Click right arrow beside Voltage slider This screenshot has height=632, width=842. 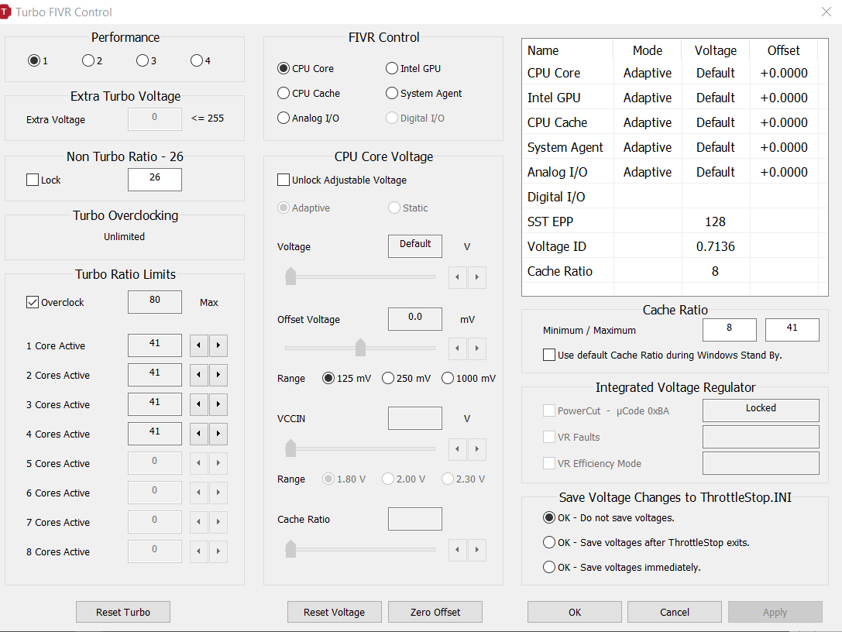click(x=477, y=277)
